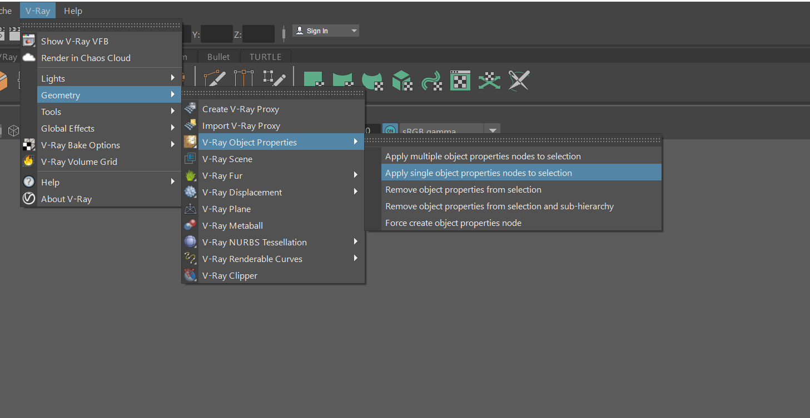Click the Import V-Ray Proxy folder icon
Image resolution: width=810 pixels, height=418 pixels.
click(191, 125)
